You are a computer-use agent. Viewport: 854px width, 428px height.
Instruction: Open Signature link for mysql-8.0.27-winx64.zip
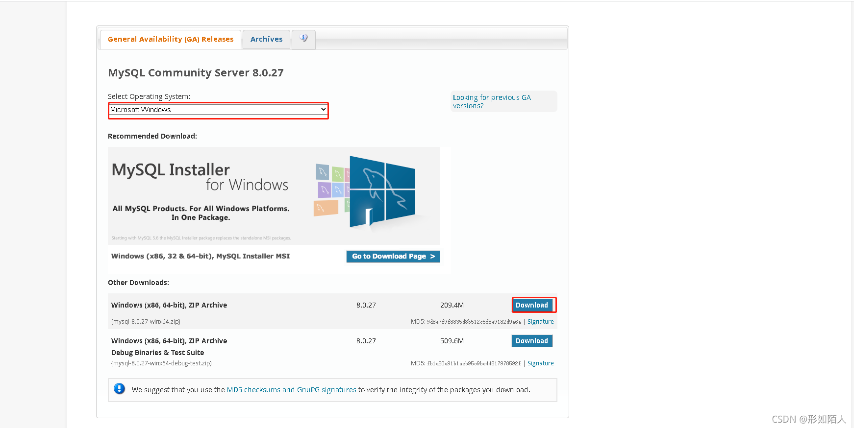pyautogui.click(x=541, y=322)
